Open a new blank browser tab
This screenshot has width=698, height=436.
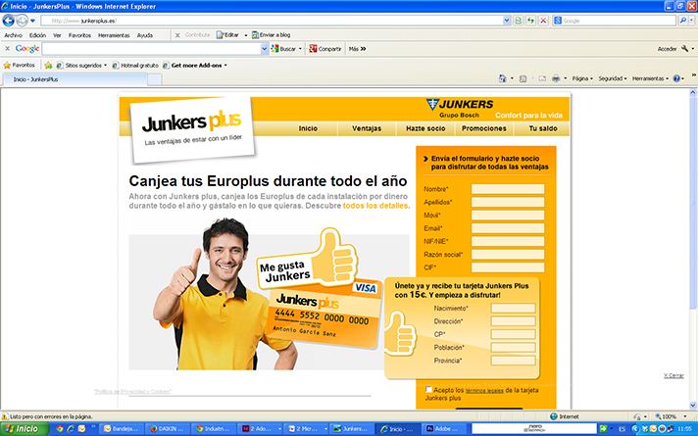pos(155,79)
